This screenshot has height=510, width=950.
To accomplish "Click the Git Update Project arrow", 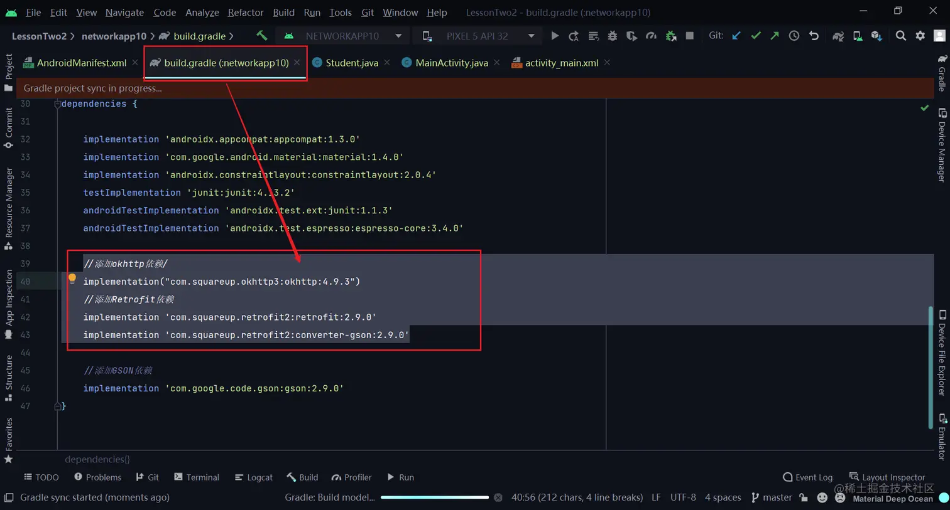I will [x=736, y=36].
